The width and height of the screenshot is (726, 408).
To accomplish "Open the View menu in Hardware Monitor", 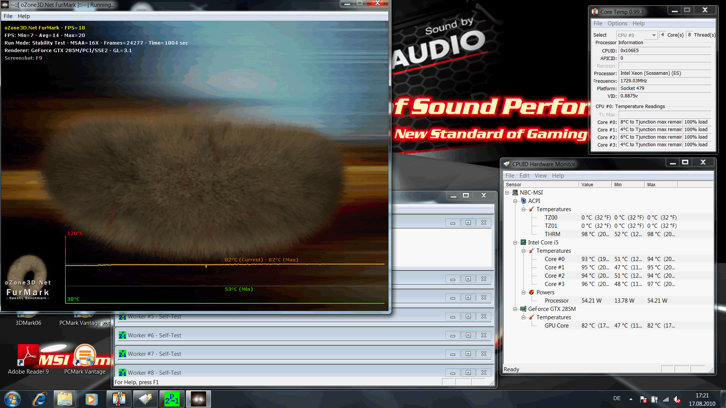I will coord(540,176).
